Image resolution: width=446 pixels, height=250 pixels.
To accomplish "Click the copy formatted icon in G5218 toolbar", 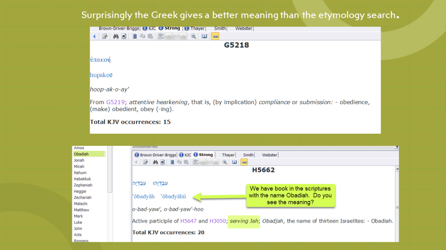I will tap(142, 36).
